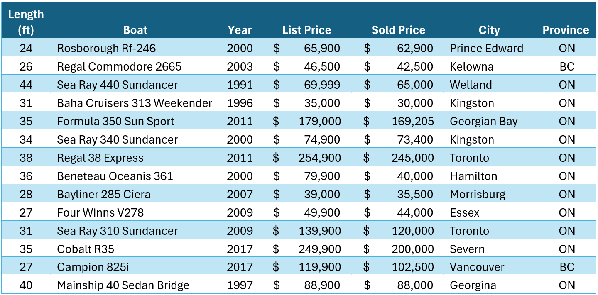Click the Beneteau Oceanis 361 cell
Image resolution: width=598 pixels, height=295 pixels.
(115, 176)
